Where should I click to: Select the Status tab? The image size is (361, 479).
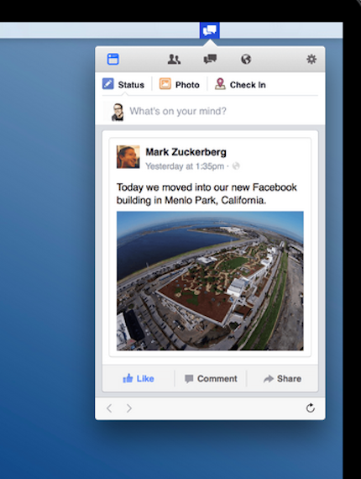pyautogui.click(x=123, y=84)
